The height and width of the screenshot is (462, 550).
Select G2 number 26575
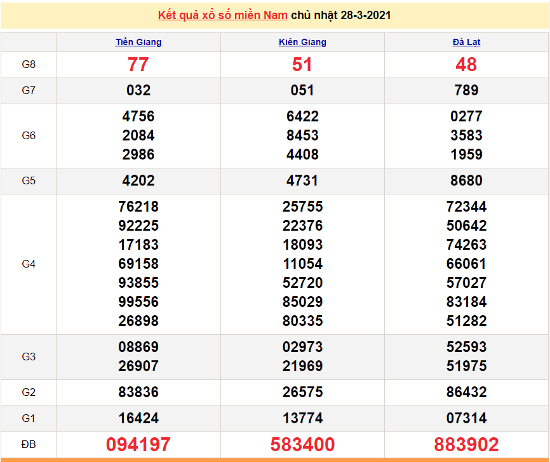pos(302,392)
